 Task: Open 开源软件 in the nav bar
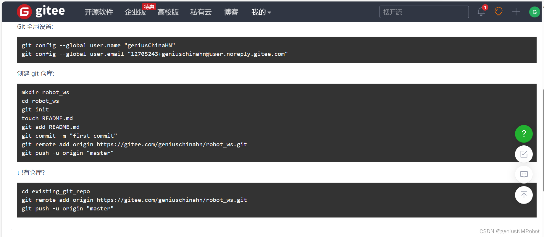tap(99, 12)
